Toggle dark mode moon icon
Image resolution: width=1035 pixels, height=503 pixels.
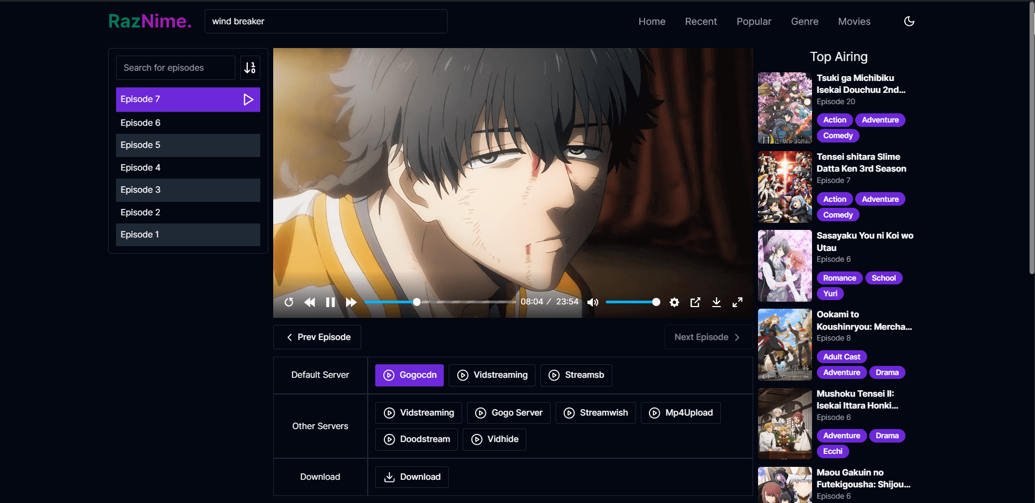[x=909, y=21]
